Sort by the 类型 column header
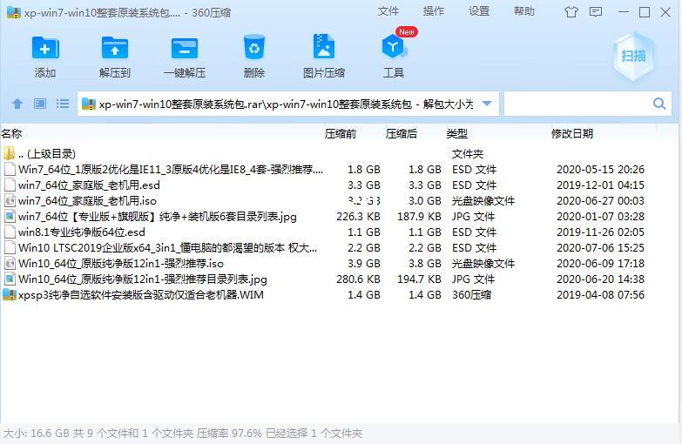The height and width of the screenshot is (444, 682). pyautogui.click(x=457, y=133)
